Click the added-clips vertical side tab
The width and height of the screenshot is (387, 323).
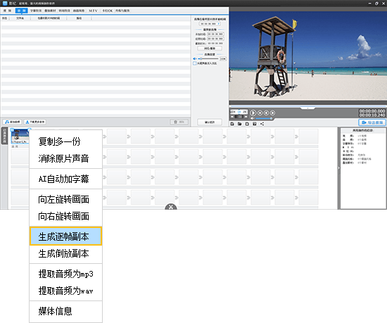[x=4, y=136]
